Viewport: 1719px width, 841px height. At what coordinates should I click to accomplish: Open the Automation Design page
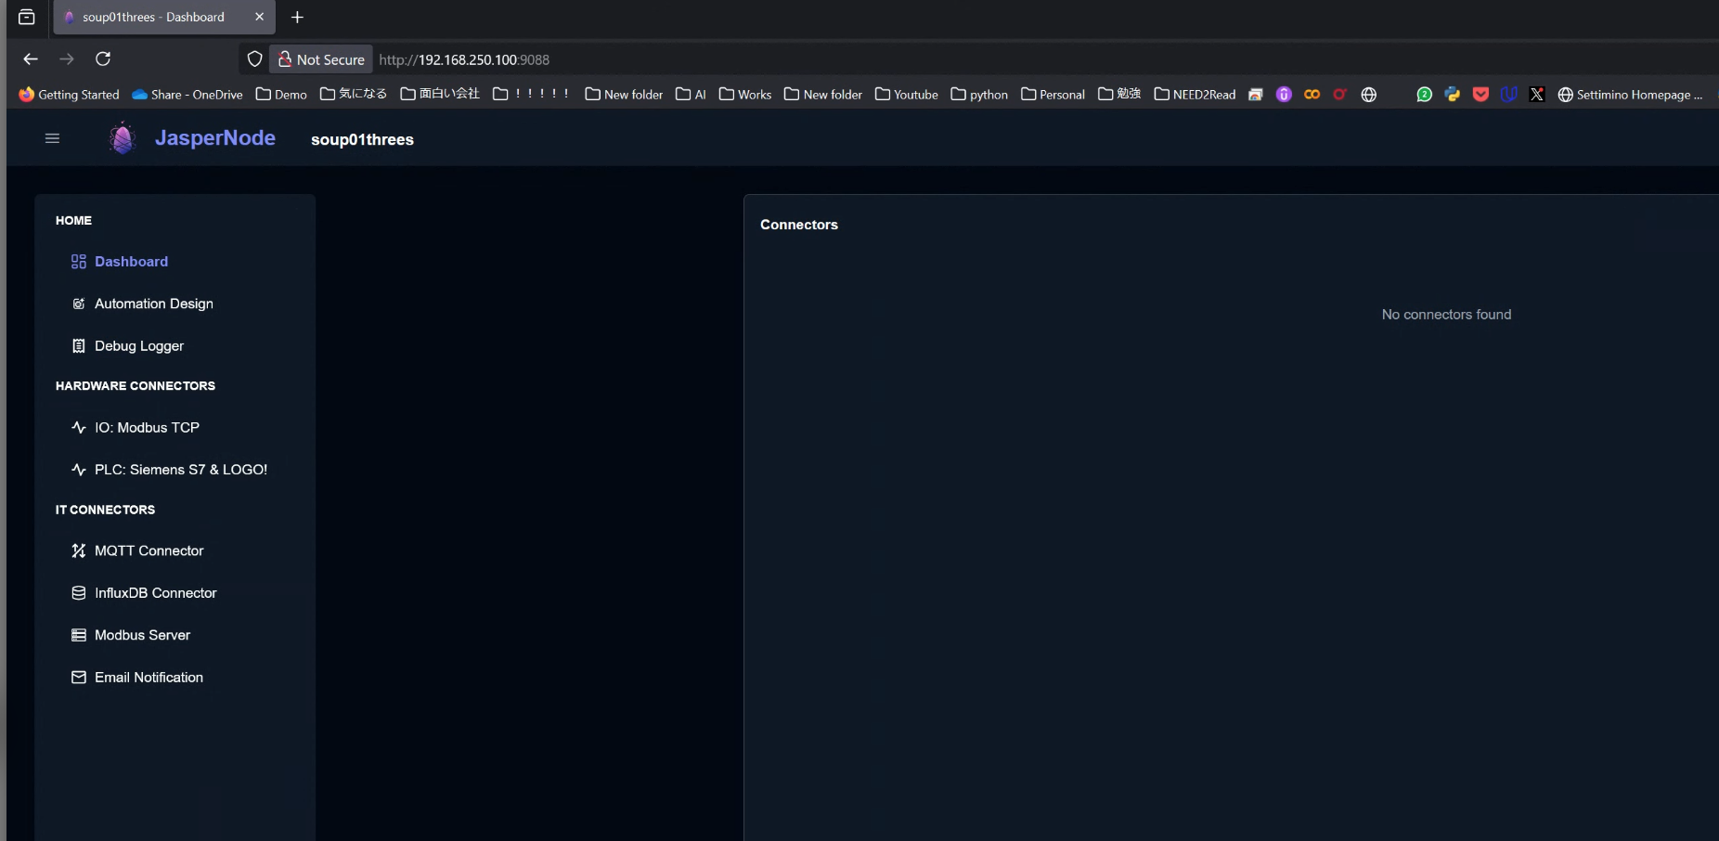pyautogui.click(x=153, y=304)
